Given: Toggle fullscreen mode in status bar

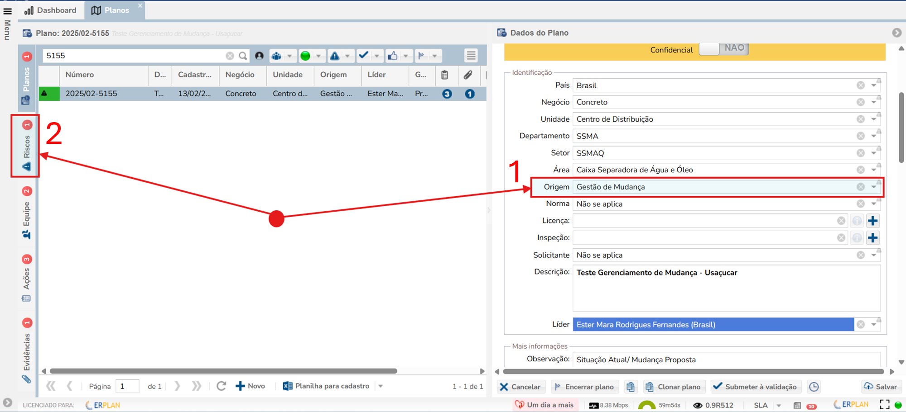Looking at the screenshot, I should 884,405.
